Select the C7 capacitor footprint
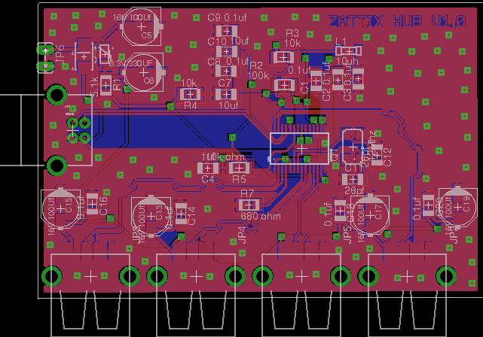 pos(226,94)
